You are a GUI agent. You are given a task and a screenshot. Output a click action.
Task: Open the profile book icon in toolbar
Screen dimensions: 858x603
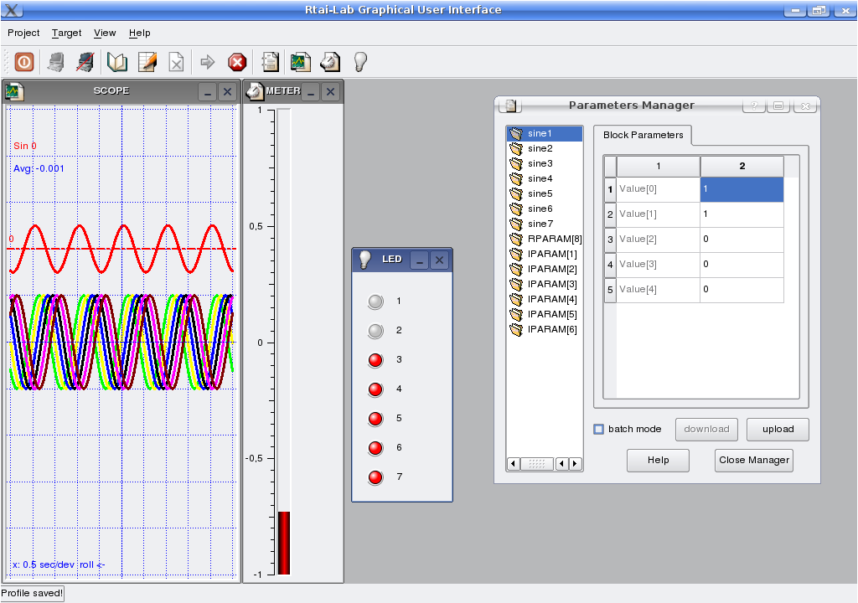coord(117,61)
